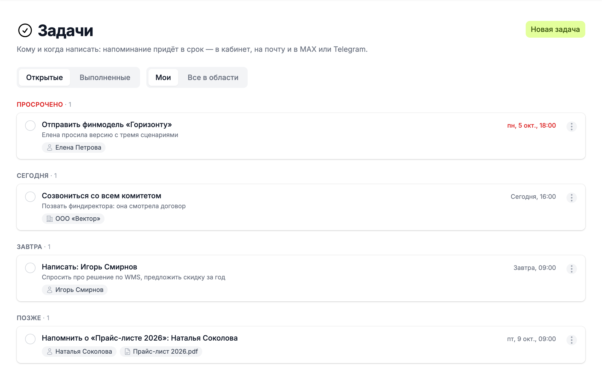
Task: Click the ПОЗЖЕ section header
Action: (29, 318)
